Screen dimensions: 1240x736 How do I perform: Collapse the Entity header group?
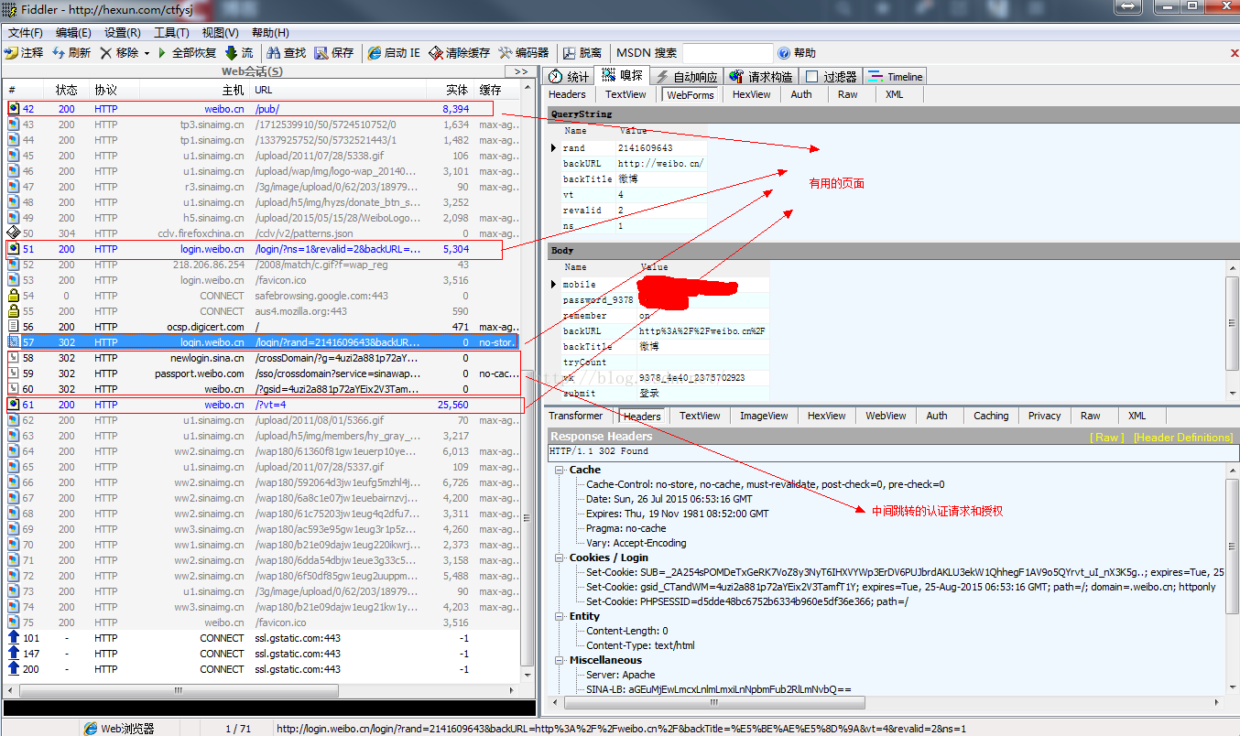pyautogui.click(x=560, y=616)
